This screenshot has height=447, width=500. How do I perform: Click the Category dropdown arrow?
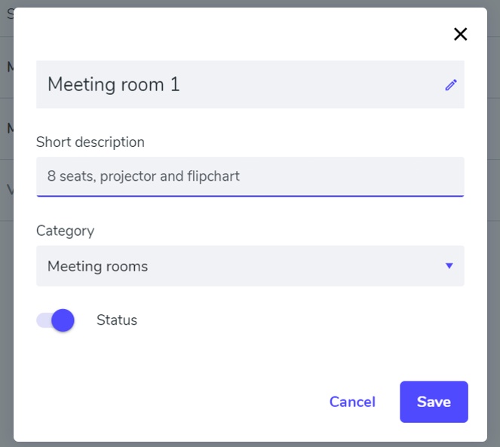point(449,265)
